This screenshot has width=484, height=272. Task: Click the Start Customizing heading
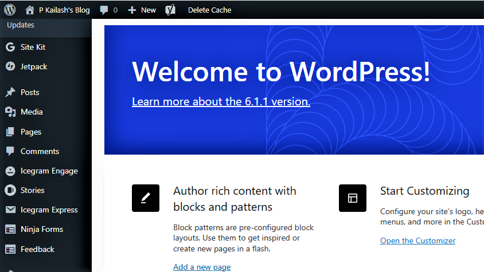(425, 191)
